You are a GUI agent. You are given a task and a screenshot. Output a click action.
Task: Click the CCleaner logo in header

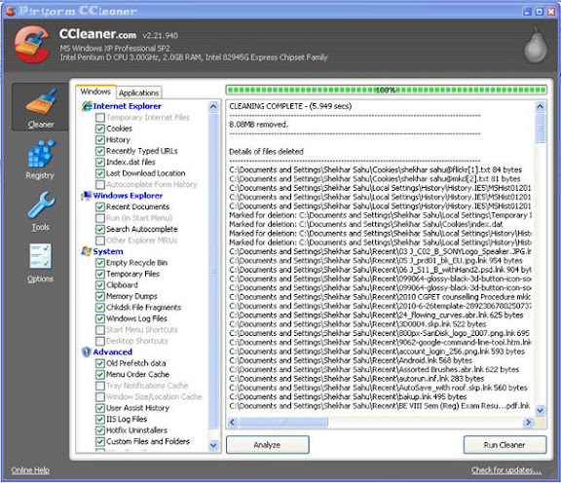tap(32, 45)
